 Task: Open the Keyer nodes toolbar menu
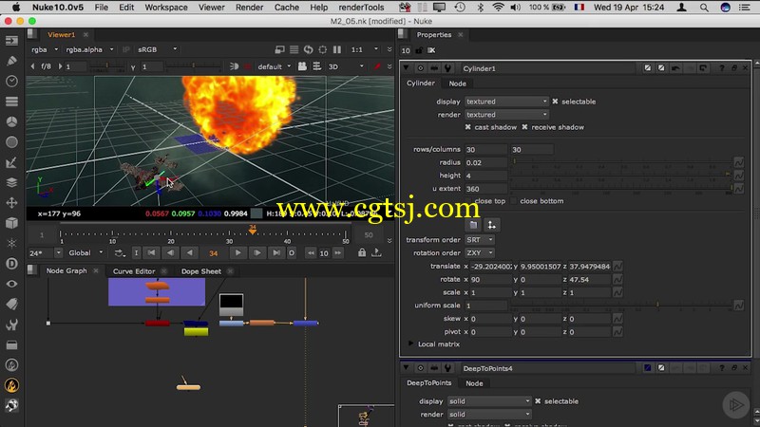click(11, 162)
